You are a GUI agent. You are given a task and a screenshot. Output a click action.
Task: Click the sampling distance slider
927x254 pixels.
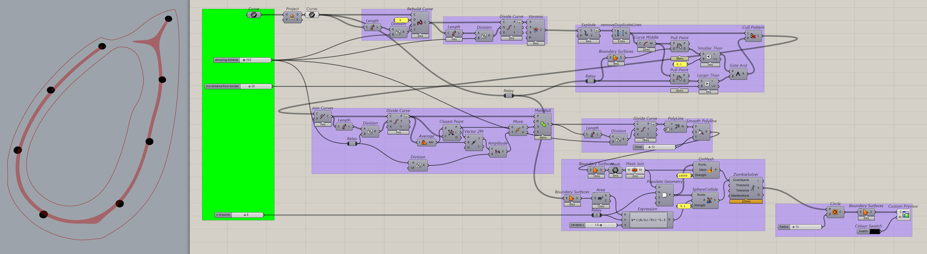pos(242,60)
